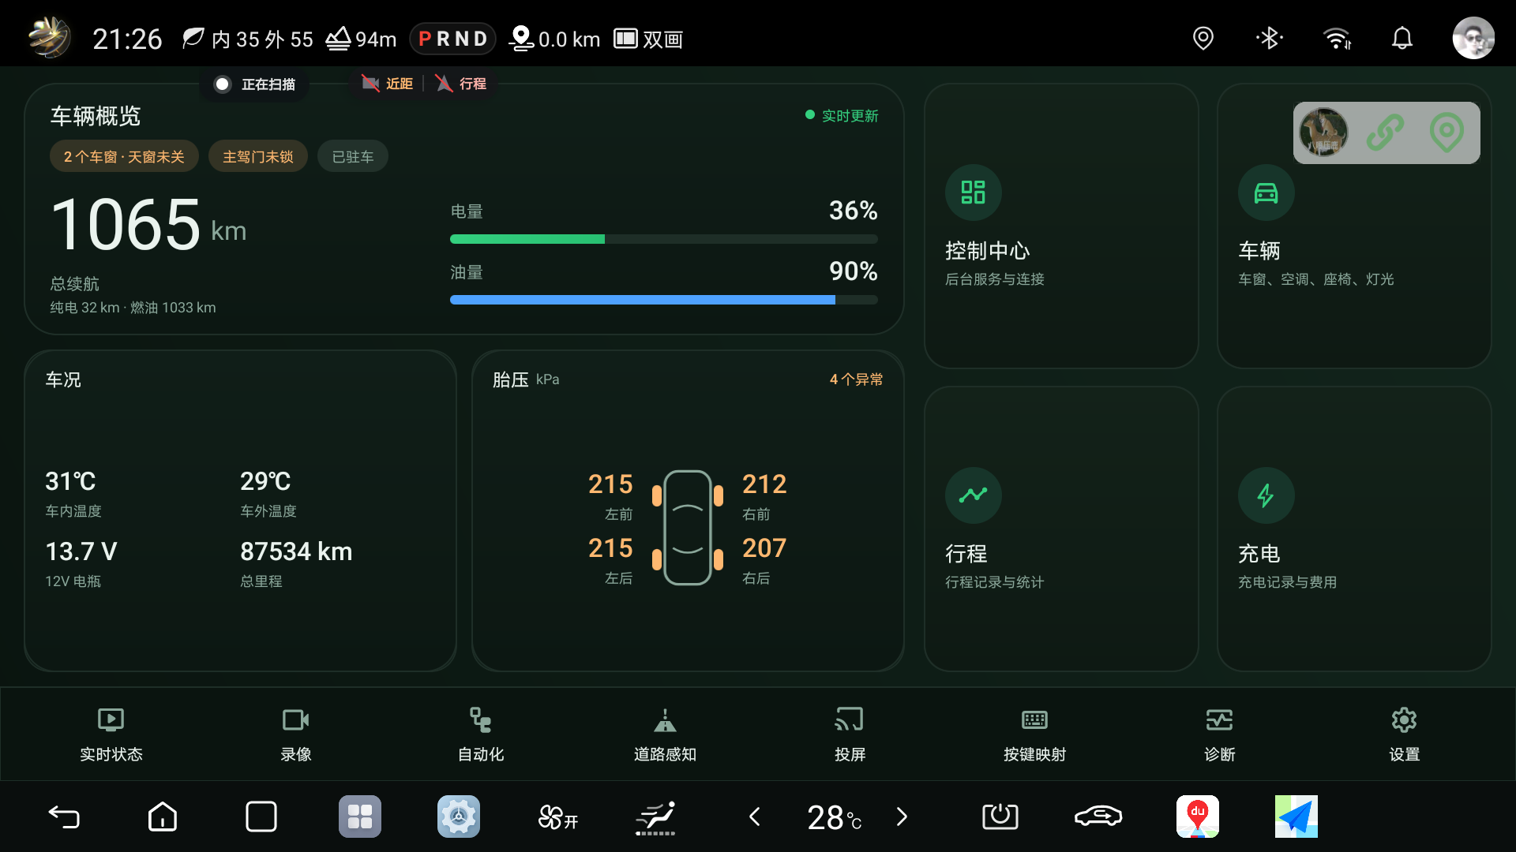1516x852 pixels.
Task: Open the 车辆 settings card
Action: [x=1354, y=226]
